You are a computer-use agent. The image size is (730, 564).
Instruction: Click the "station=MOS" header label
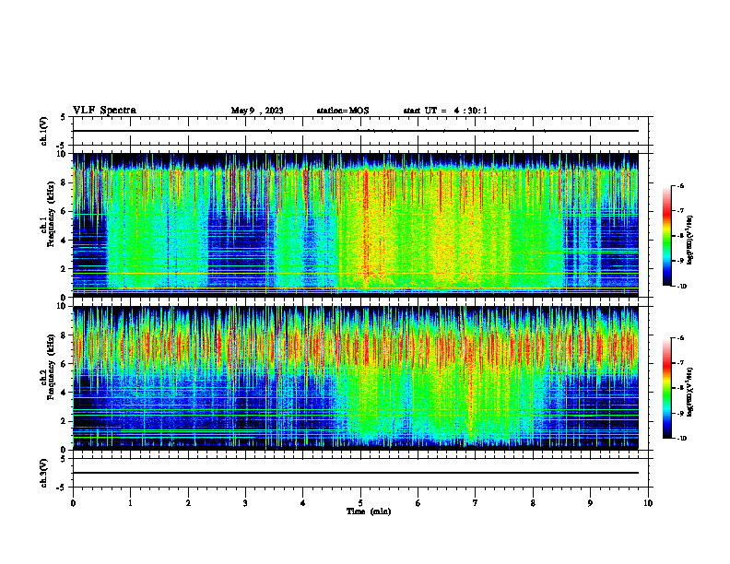343,111
